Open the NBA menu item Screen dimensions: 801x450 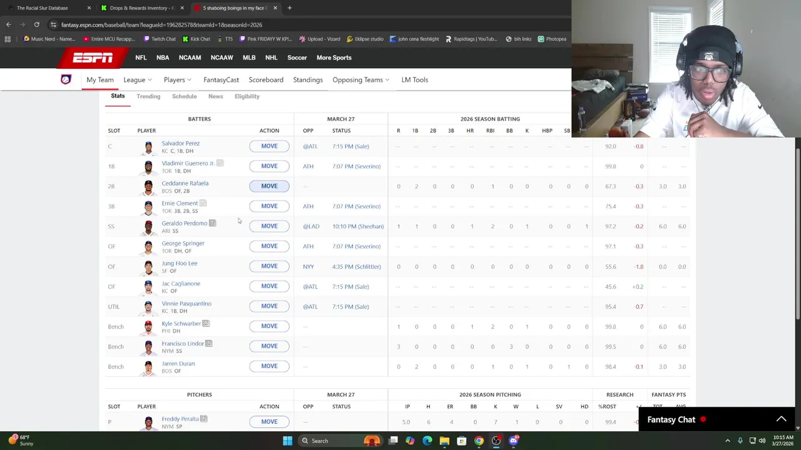click(163, 57)
